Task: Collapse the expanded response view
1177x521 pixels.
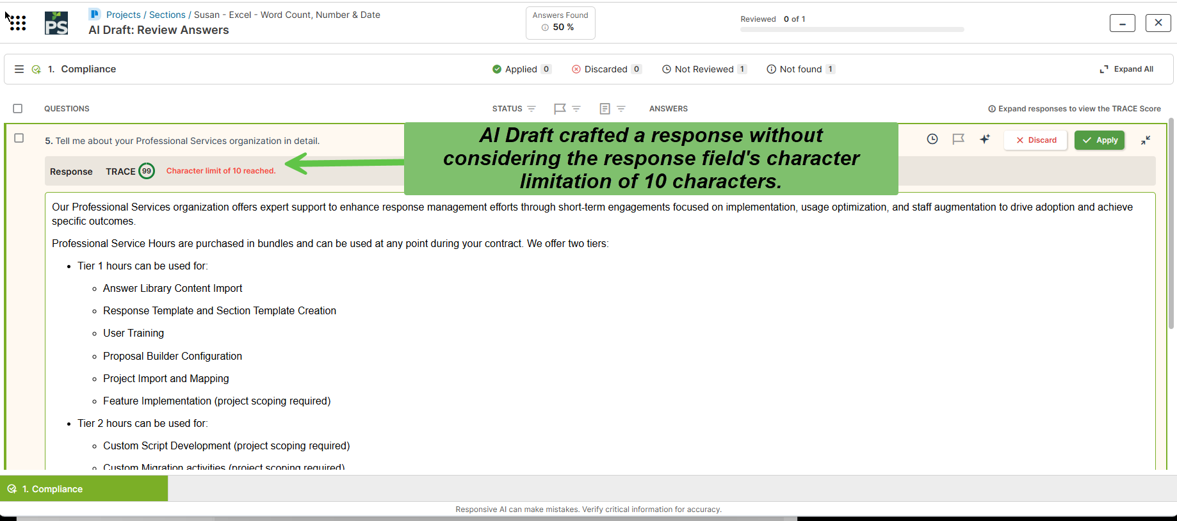Action: coord(1146,140)
